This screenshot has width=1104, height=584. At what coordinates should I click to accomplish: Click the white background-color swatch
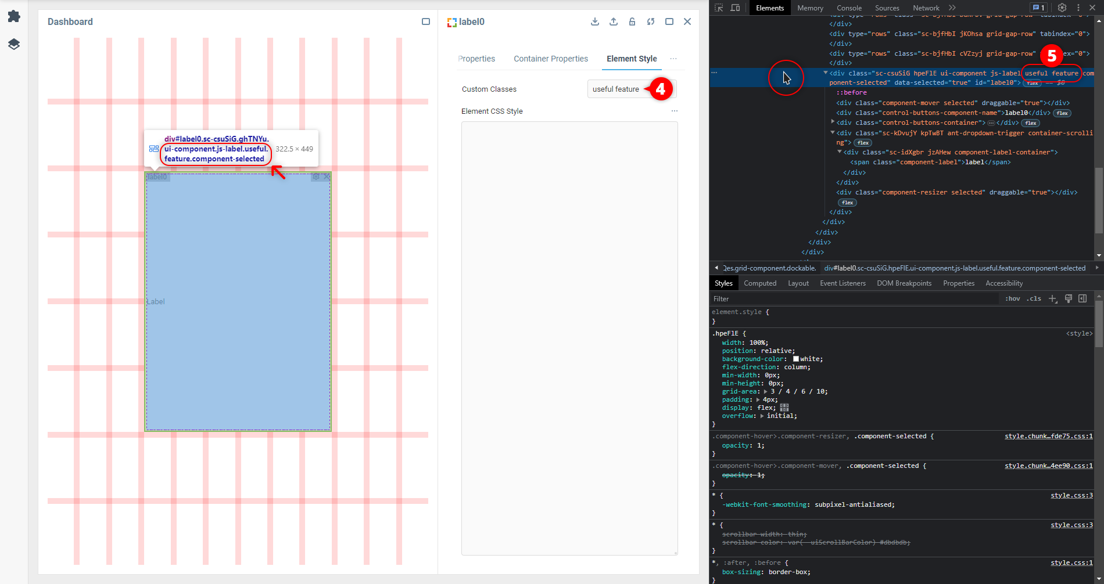[796, 359]
